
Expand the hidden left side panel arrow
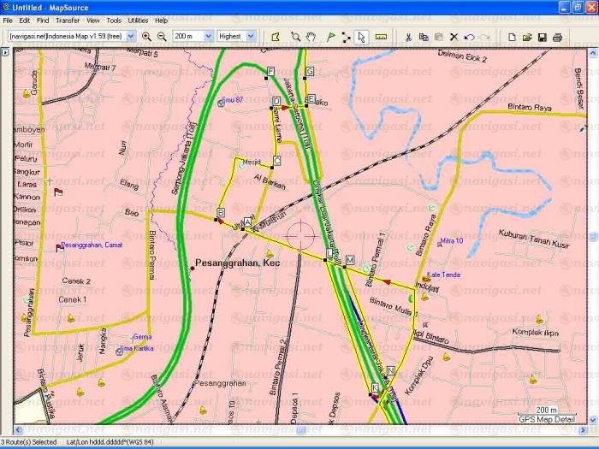[4, 52]
